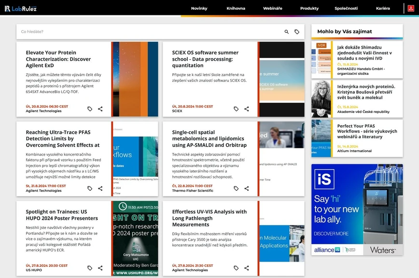
Task: Share the Ultra-Trace PFAS Detection card
Action: (x=100, y=188)
